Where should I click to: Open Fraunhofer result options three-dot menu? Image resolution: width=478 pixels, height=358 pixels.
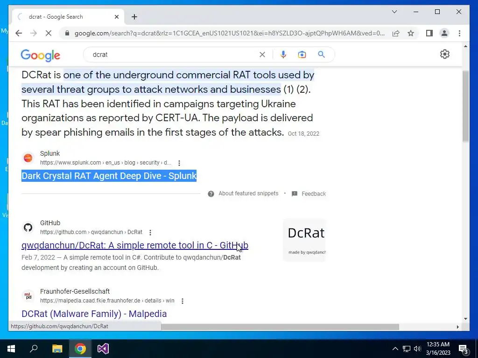point(183,301)
